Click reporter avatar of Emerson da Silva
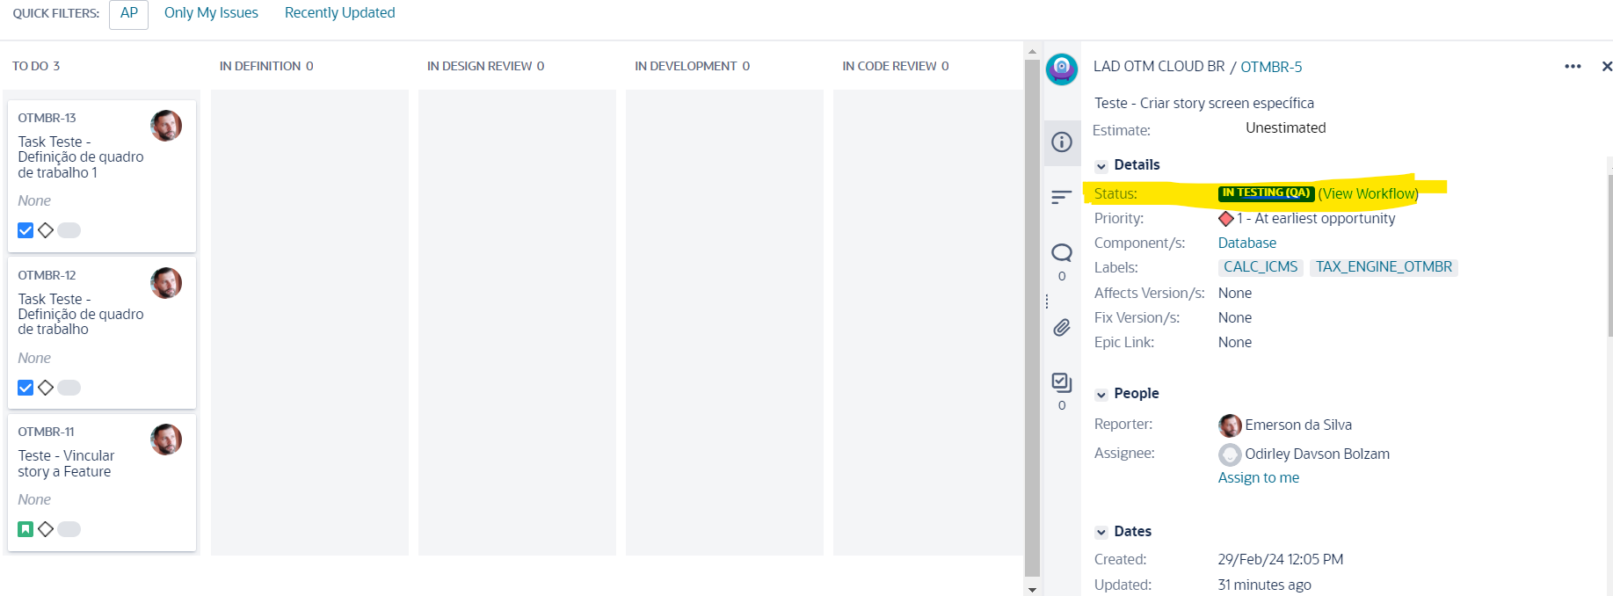Viewport: 1613px width, 596px height. 1230,425
